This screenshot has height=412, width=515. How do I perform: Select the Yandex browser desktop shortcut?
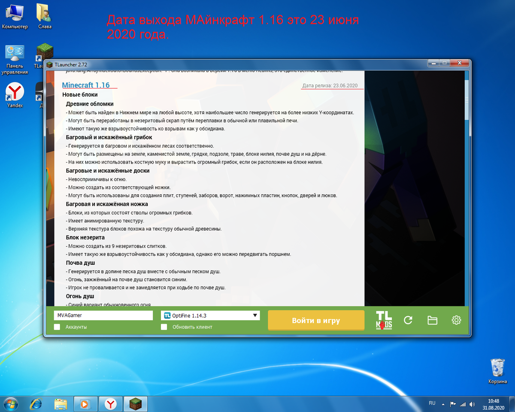pyautogui.click(x=15, y=95)
